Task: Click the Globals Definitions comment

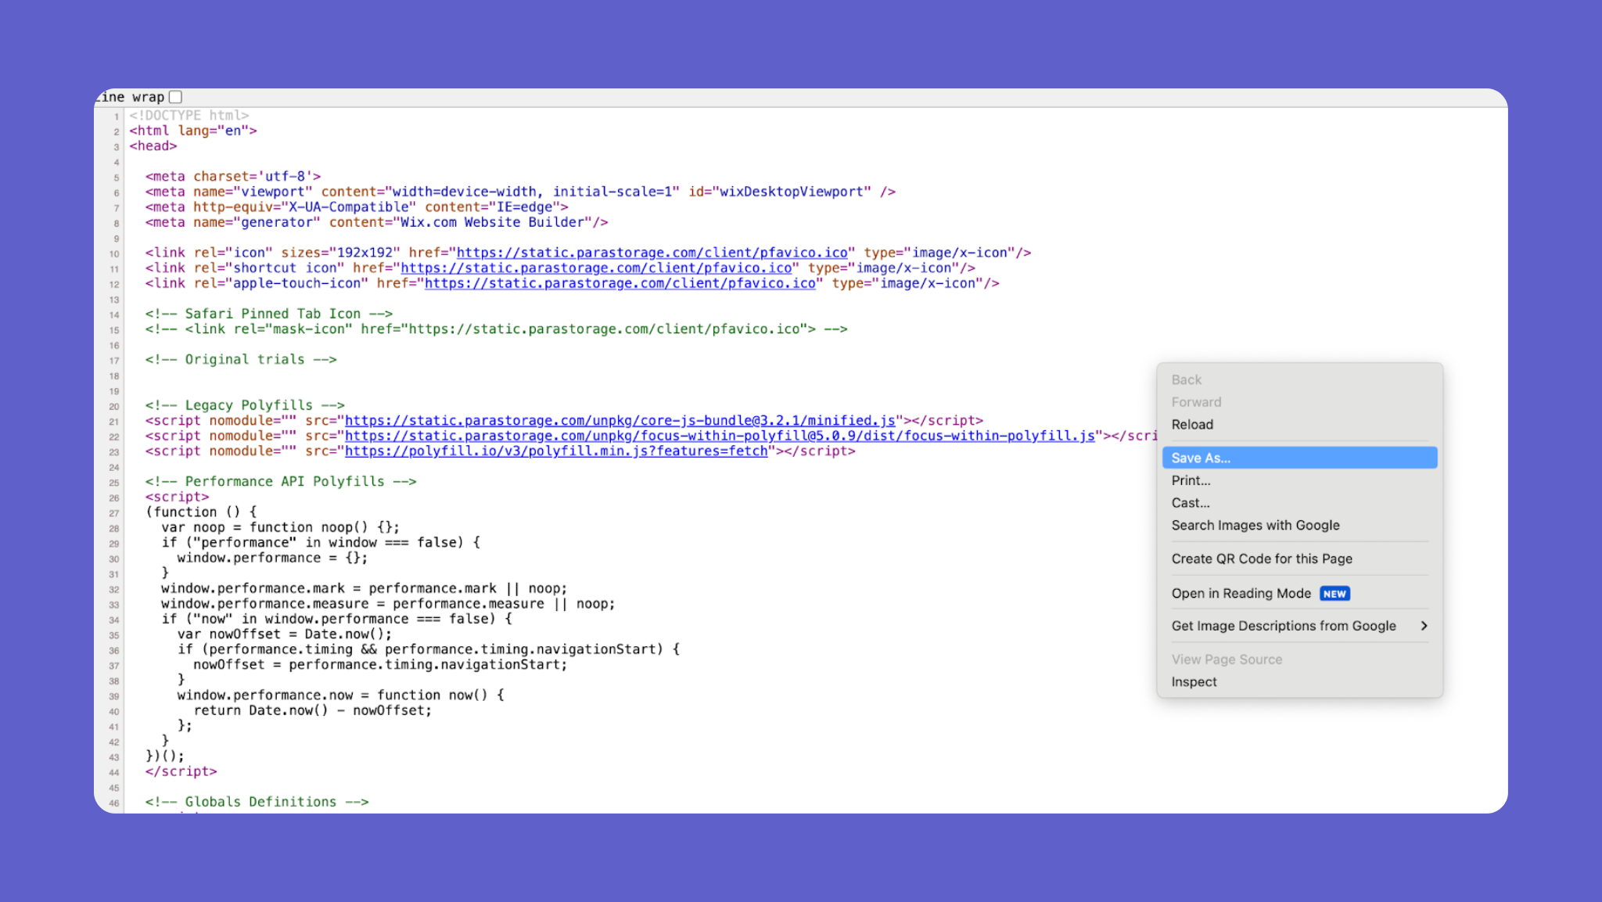Action: coord(257,802)
